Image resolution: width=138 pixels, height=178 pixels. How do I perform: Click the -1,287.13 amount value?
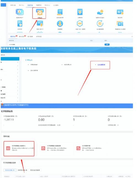tap(9, 120)
